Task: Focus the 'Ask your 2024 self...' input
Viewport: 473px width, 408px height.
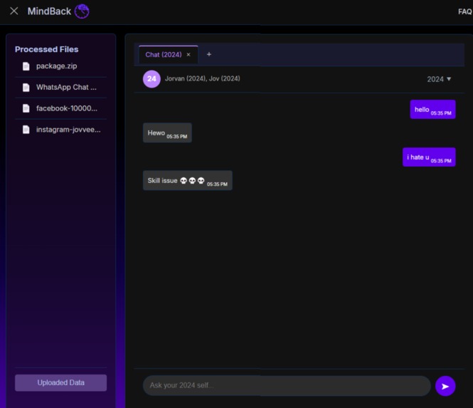Action: (287, 386)
